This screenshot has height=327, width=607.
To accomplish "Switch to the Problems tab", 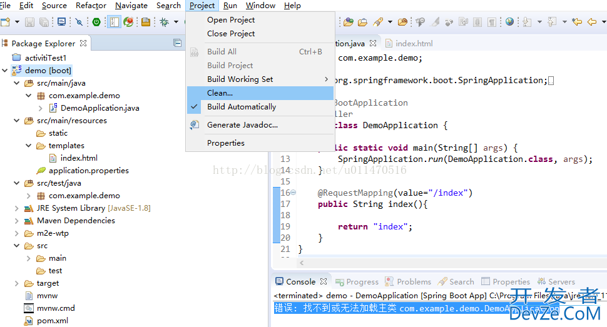I will [409, 282].
